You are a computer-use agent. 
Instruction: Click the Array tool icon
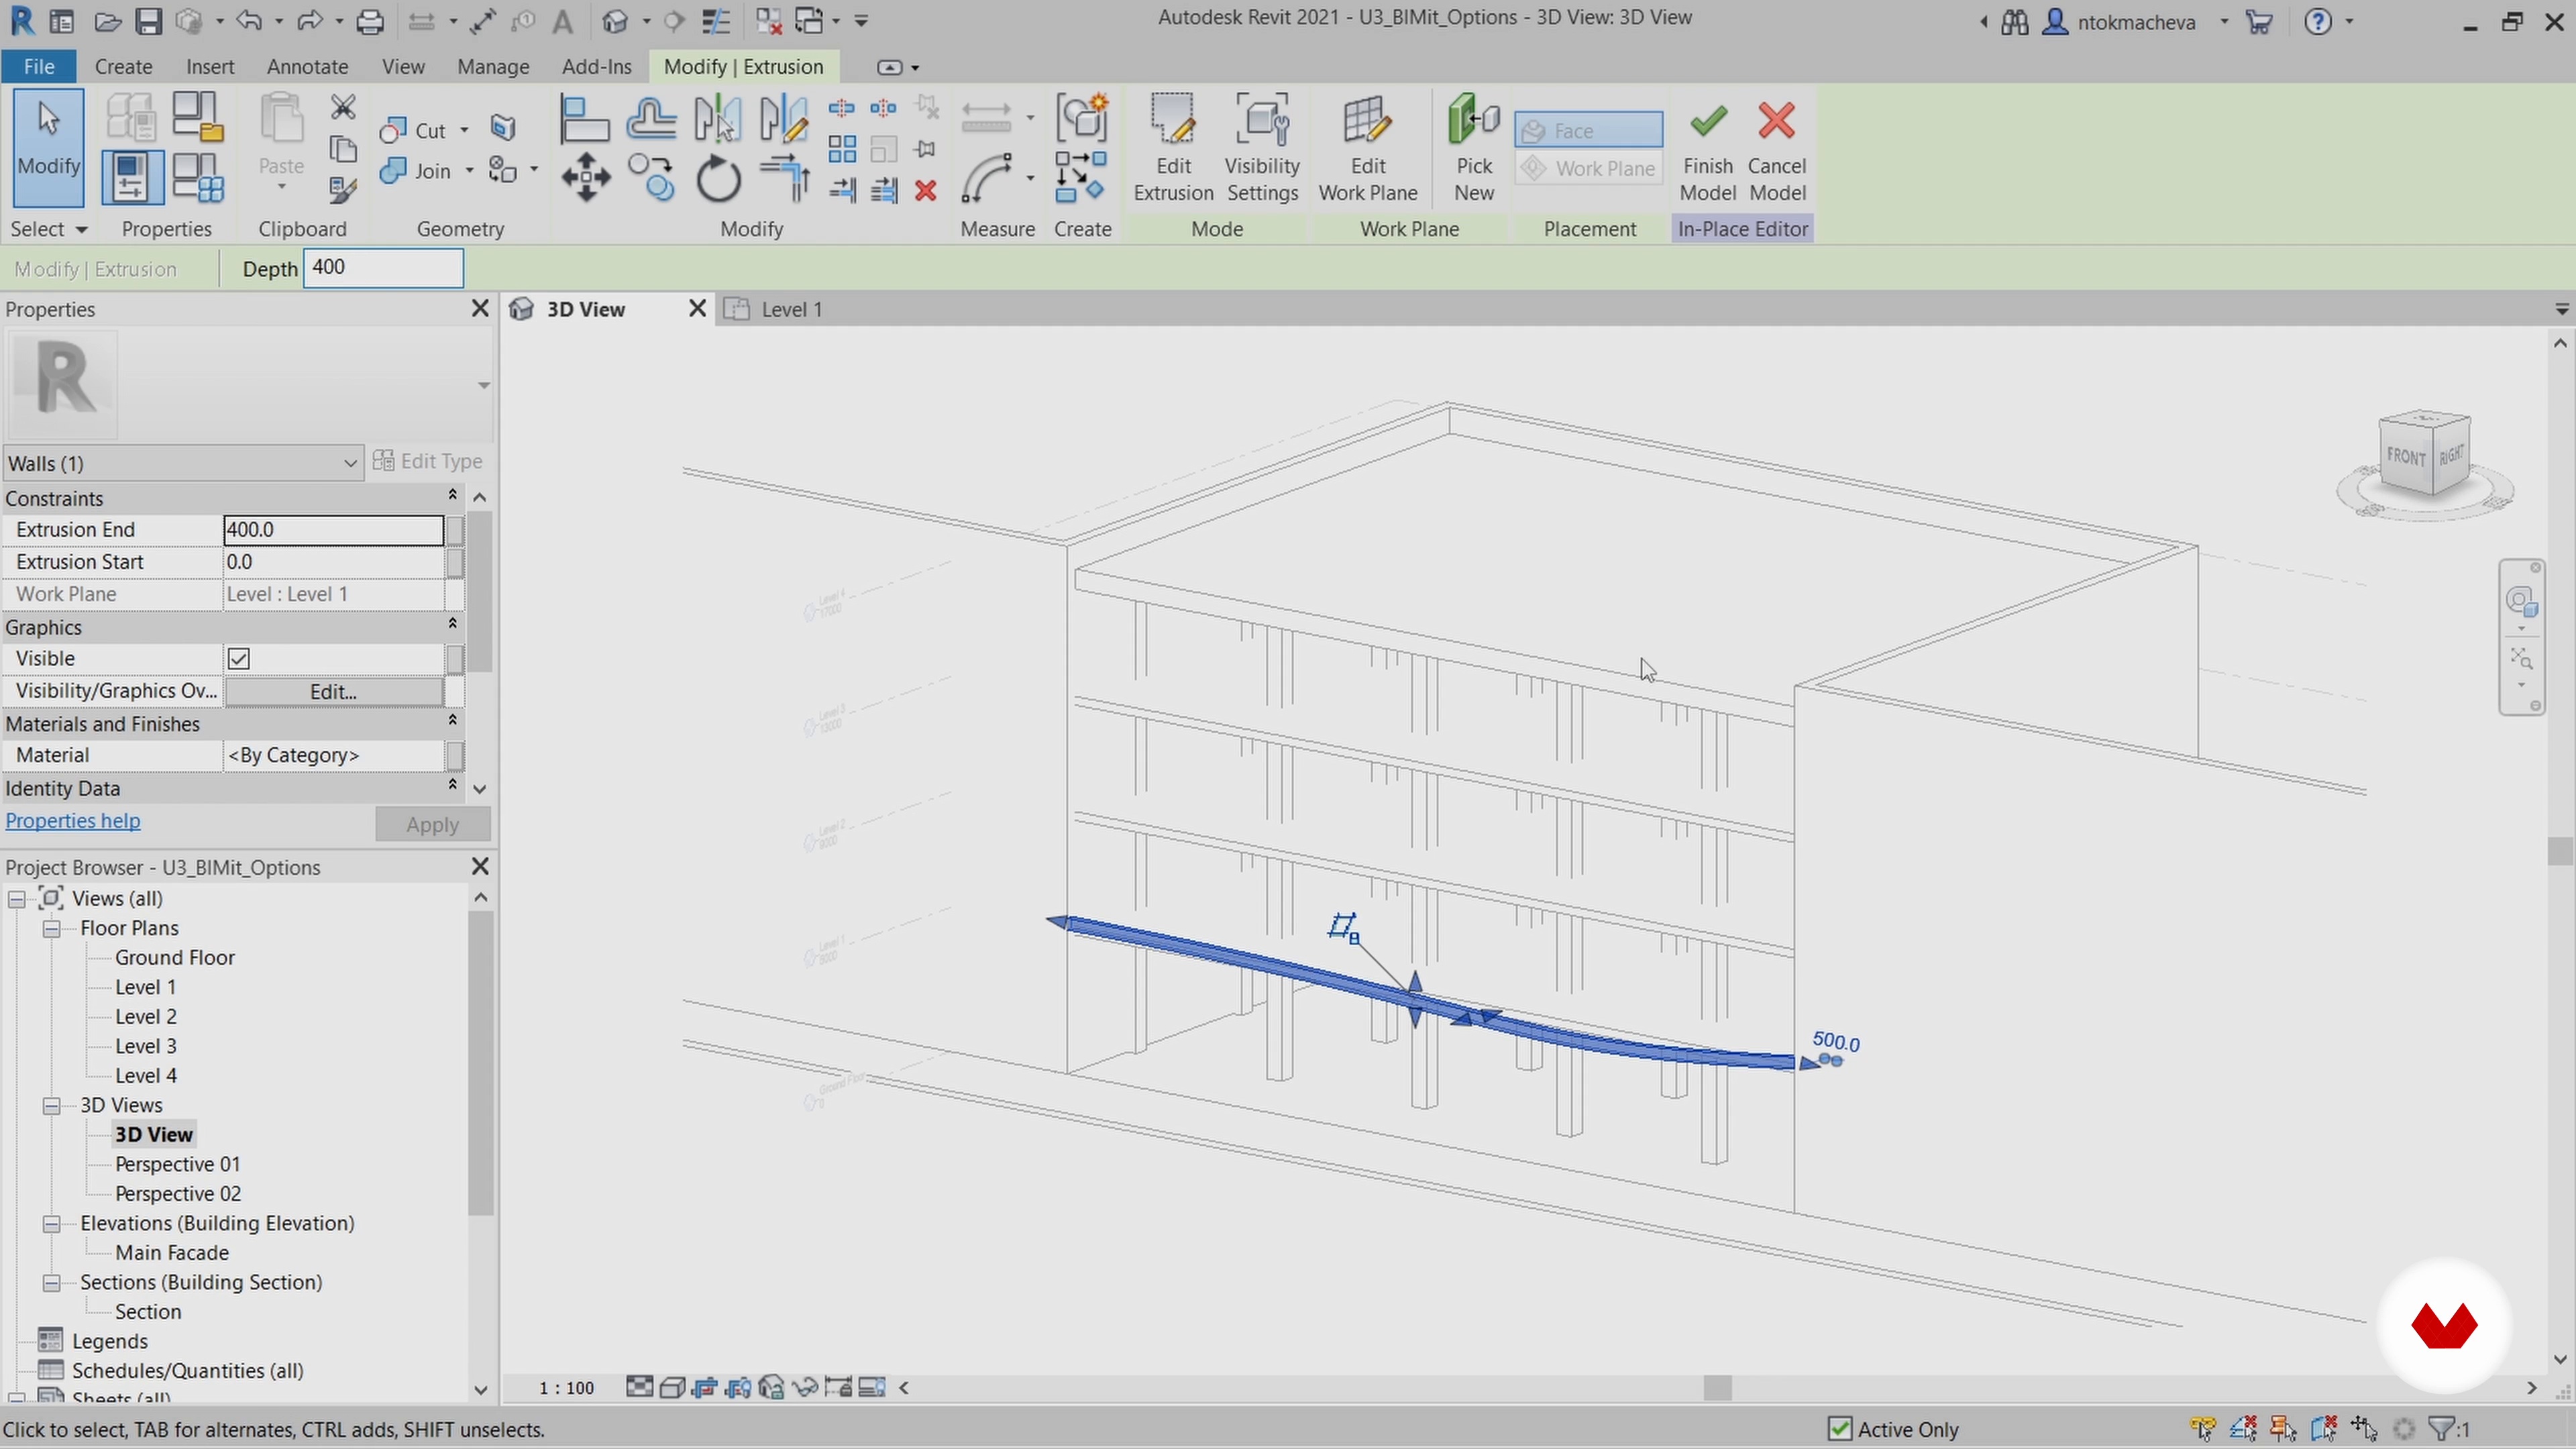point(842,150)
